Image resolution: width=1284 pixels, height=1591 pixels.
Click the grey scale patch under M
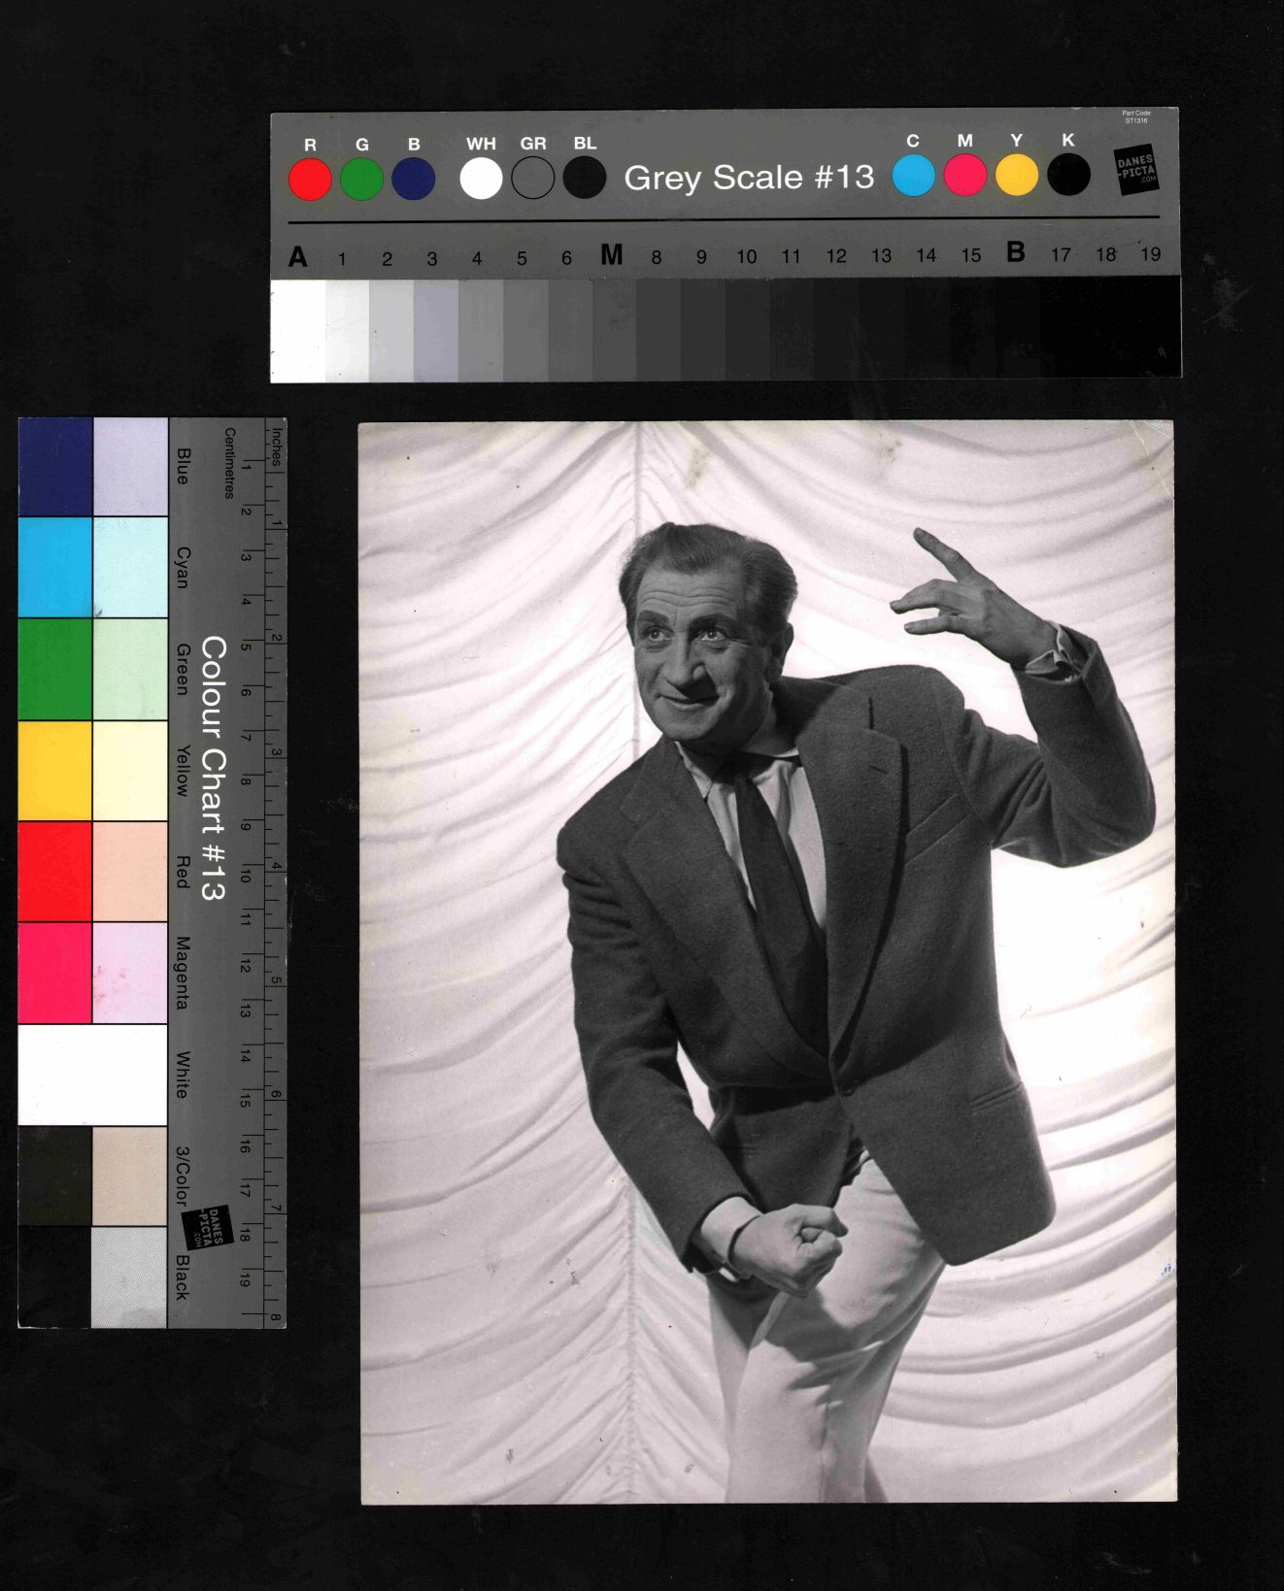(x=614, y=330)
